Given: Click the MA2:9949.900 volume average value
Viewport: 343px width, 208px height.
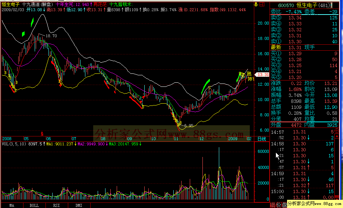Looking at the screenshot, I should (x=91, y=144).
